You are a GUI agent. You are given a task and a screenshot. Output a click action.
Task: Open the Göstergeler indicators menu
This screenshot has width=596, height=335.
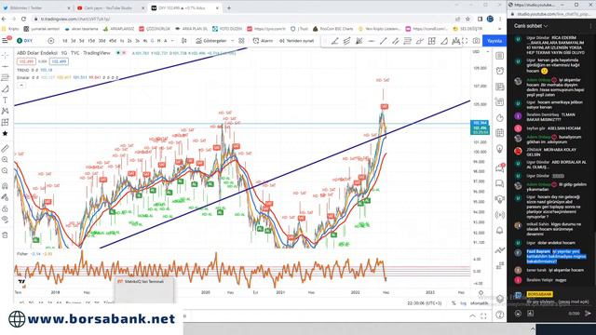211,41
